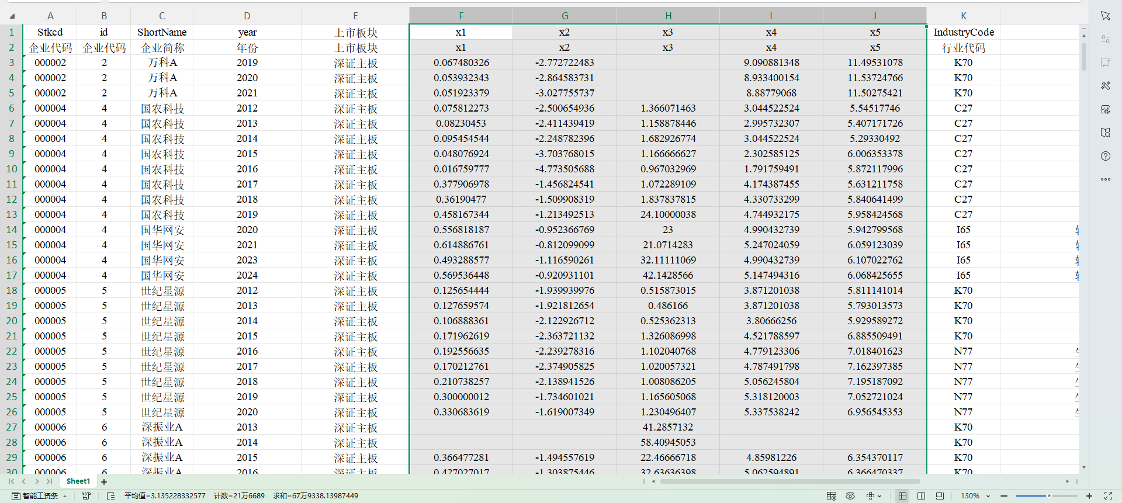This screenshot has width=1122, height=503.
Task: Toggle eye protection mode icon
Action: [x=850, y=496]
